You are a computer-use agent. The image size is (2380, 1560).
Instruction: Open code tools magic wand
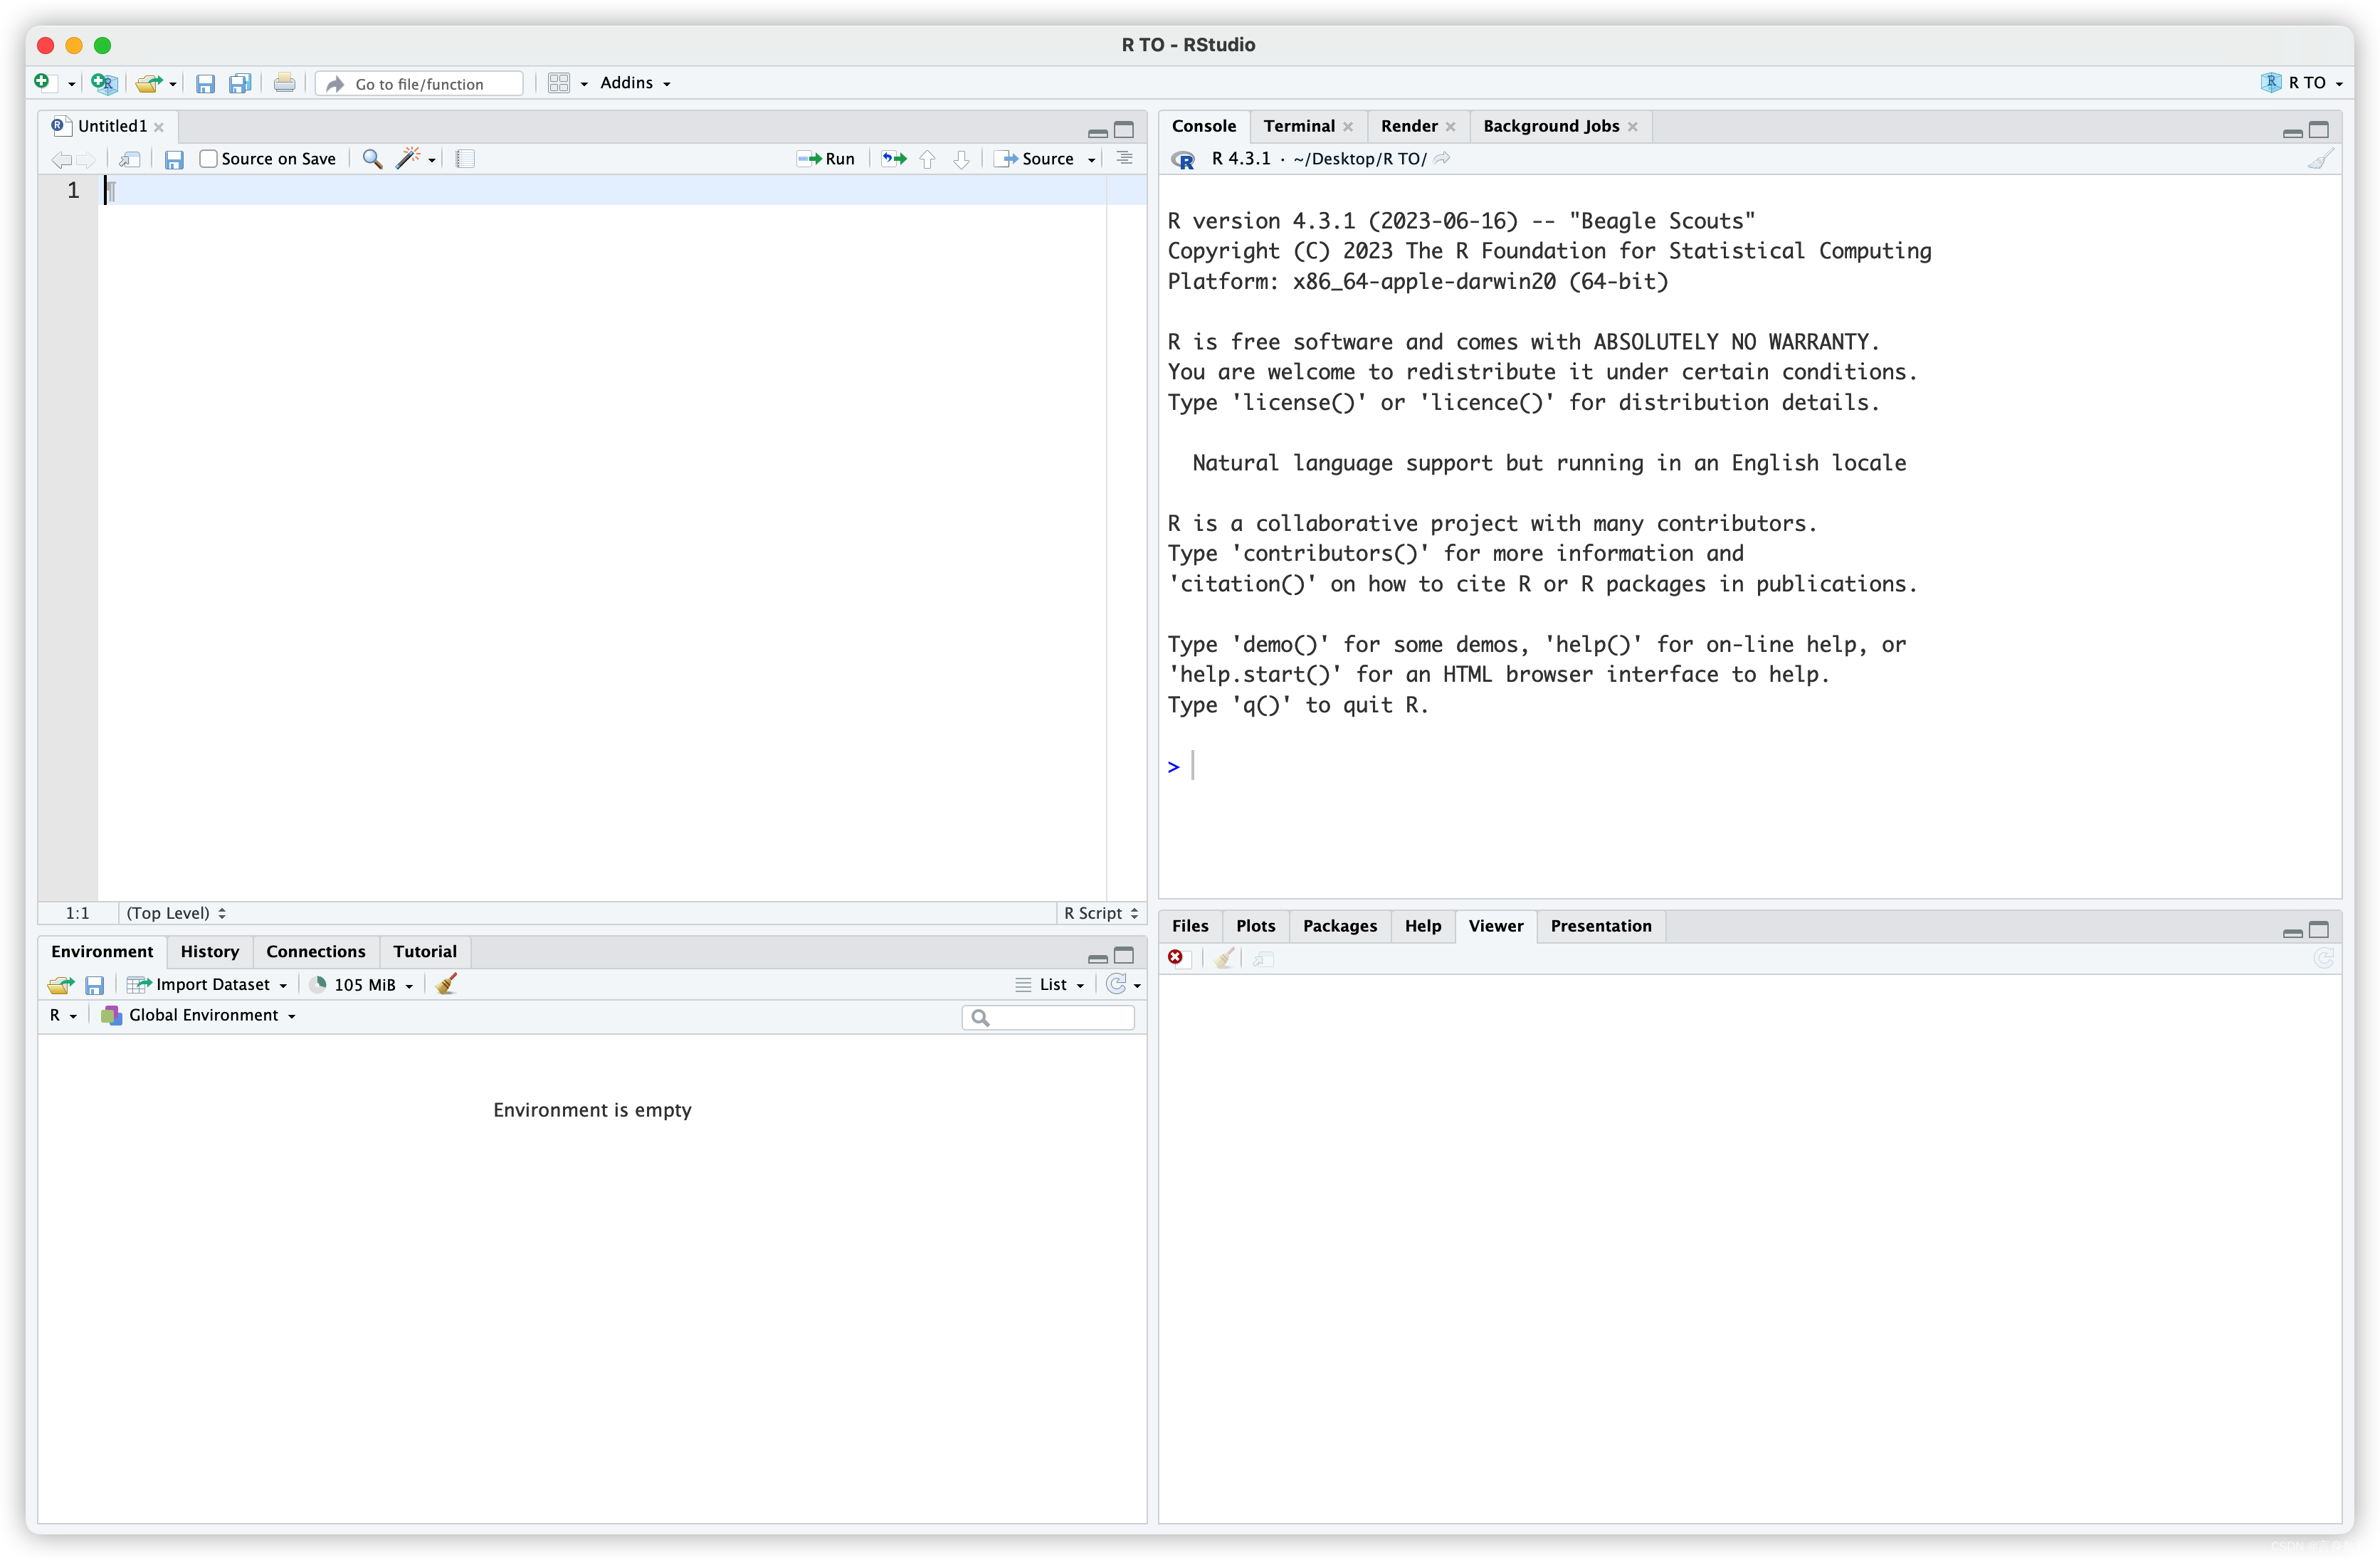tap(408, 158)
